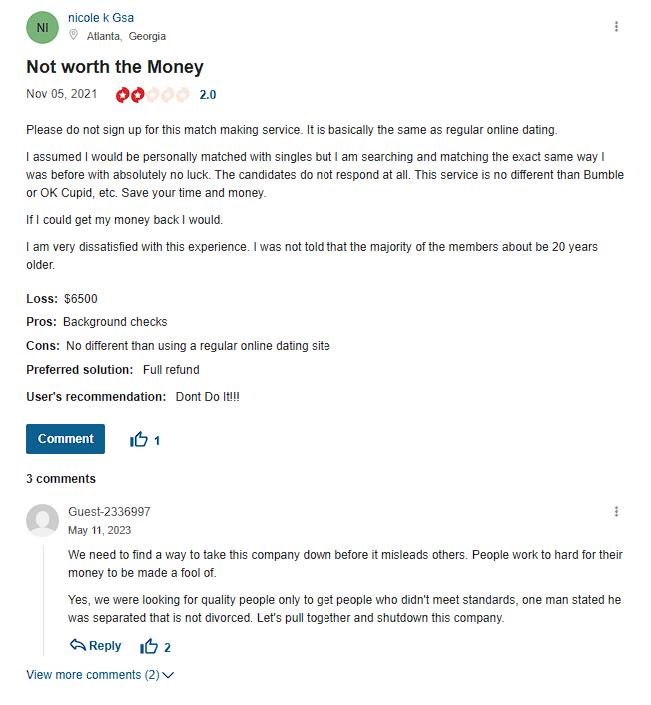Screen dimensions: 651x705
Task: Click the 2.0 rating score
Action: tap(208, 95)
